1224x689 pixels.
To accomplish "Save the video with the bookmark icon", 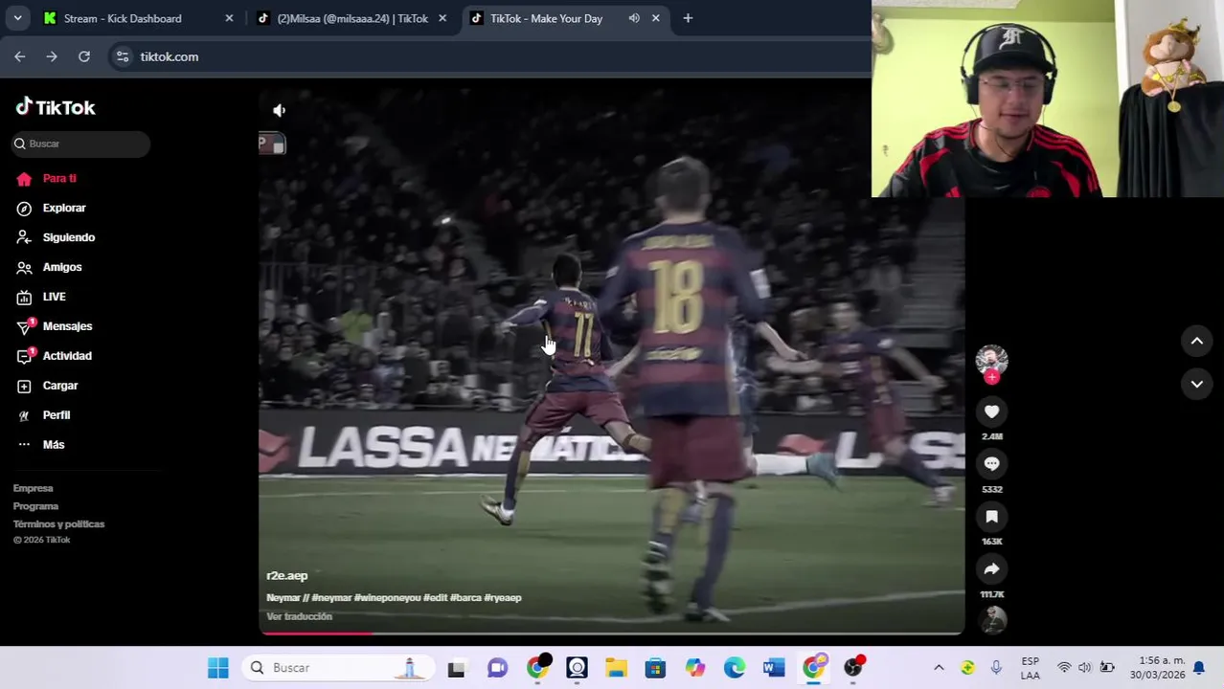I will pos(991,517).
